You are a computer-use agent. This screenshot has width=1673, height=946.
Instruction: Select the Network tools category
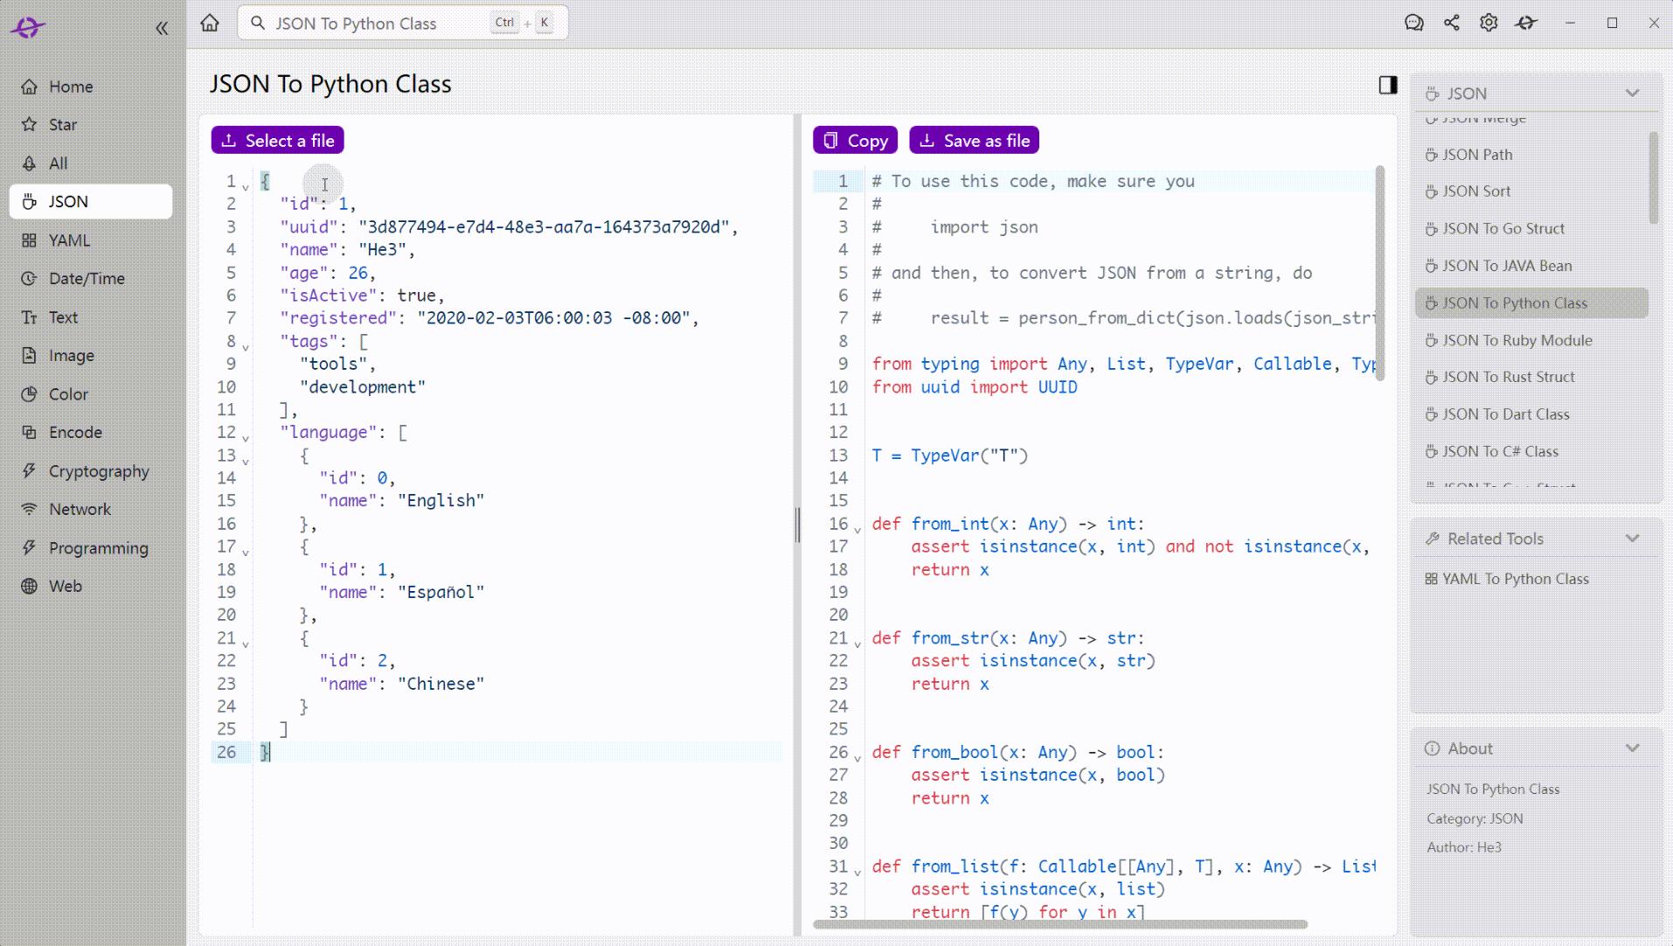(79, 509)
